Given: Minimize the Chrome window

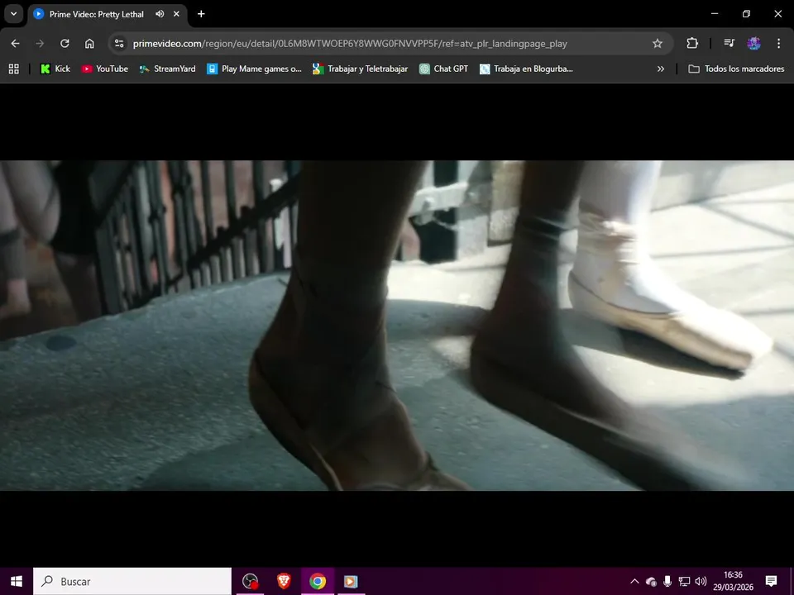Looking at the screenshot, I should [x=715, y=14].
